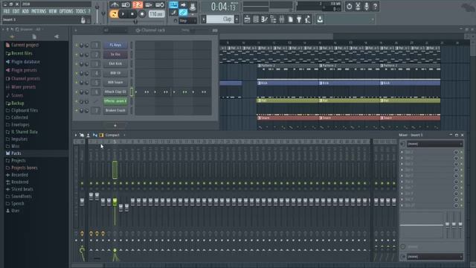Toggle the metronome icon in toolbar
476x268 pixels.
(115, 5)
